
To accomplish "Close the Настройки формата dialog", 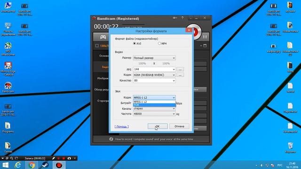I will pyautogui.click(x=189, y=30).
